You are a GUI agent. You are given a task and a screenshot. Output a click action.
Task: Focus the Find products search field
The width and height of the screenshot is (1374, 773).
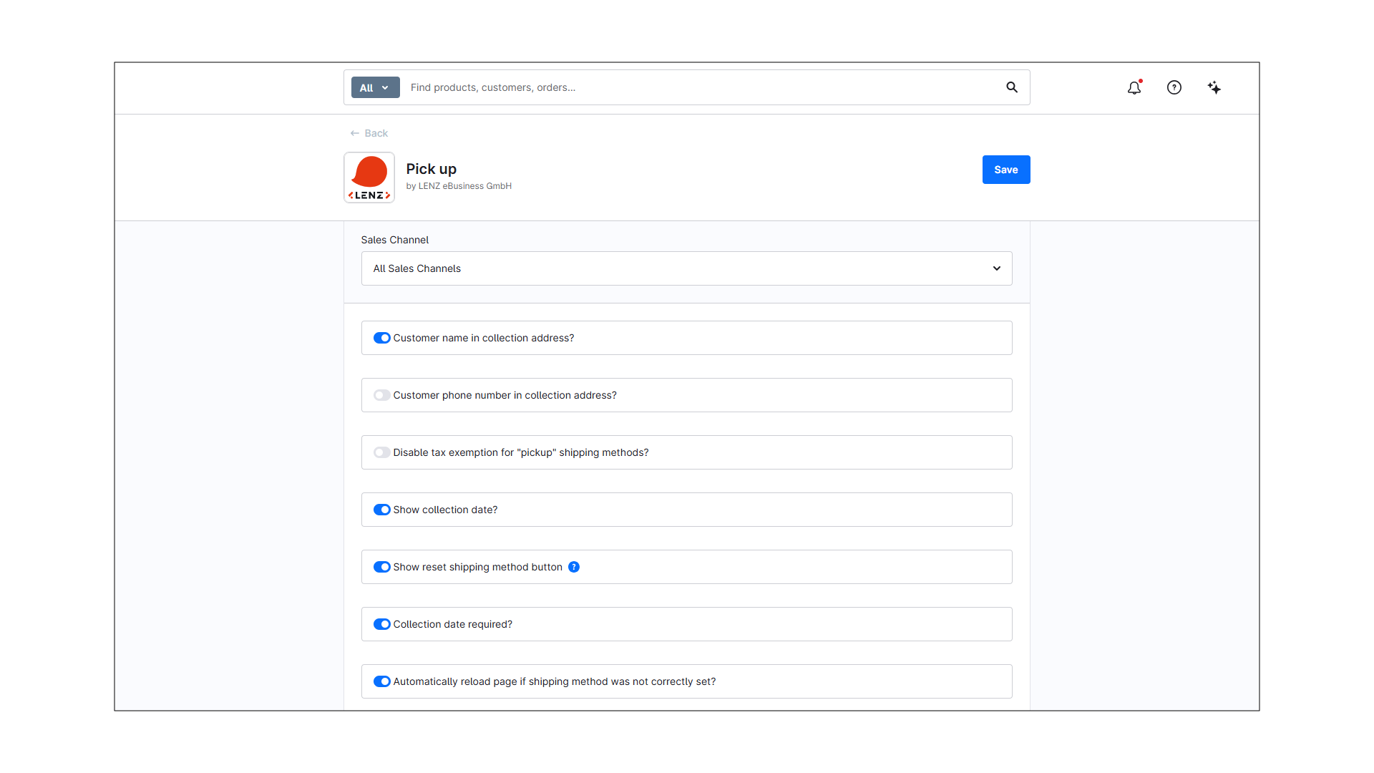tap(701, 87)
